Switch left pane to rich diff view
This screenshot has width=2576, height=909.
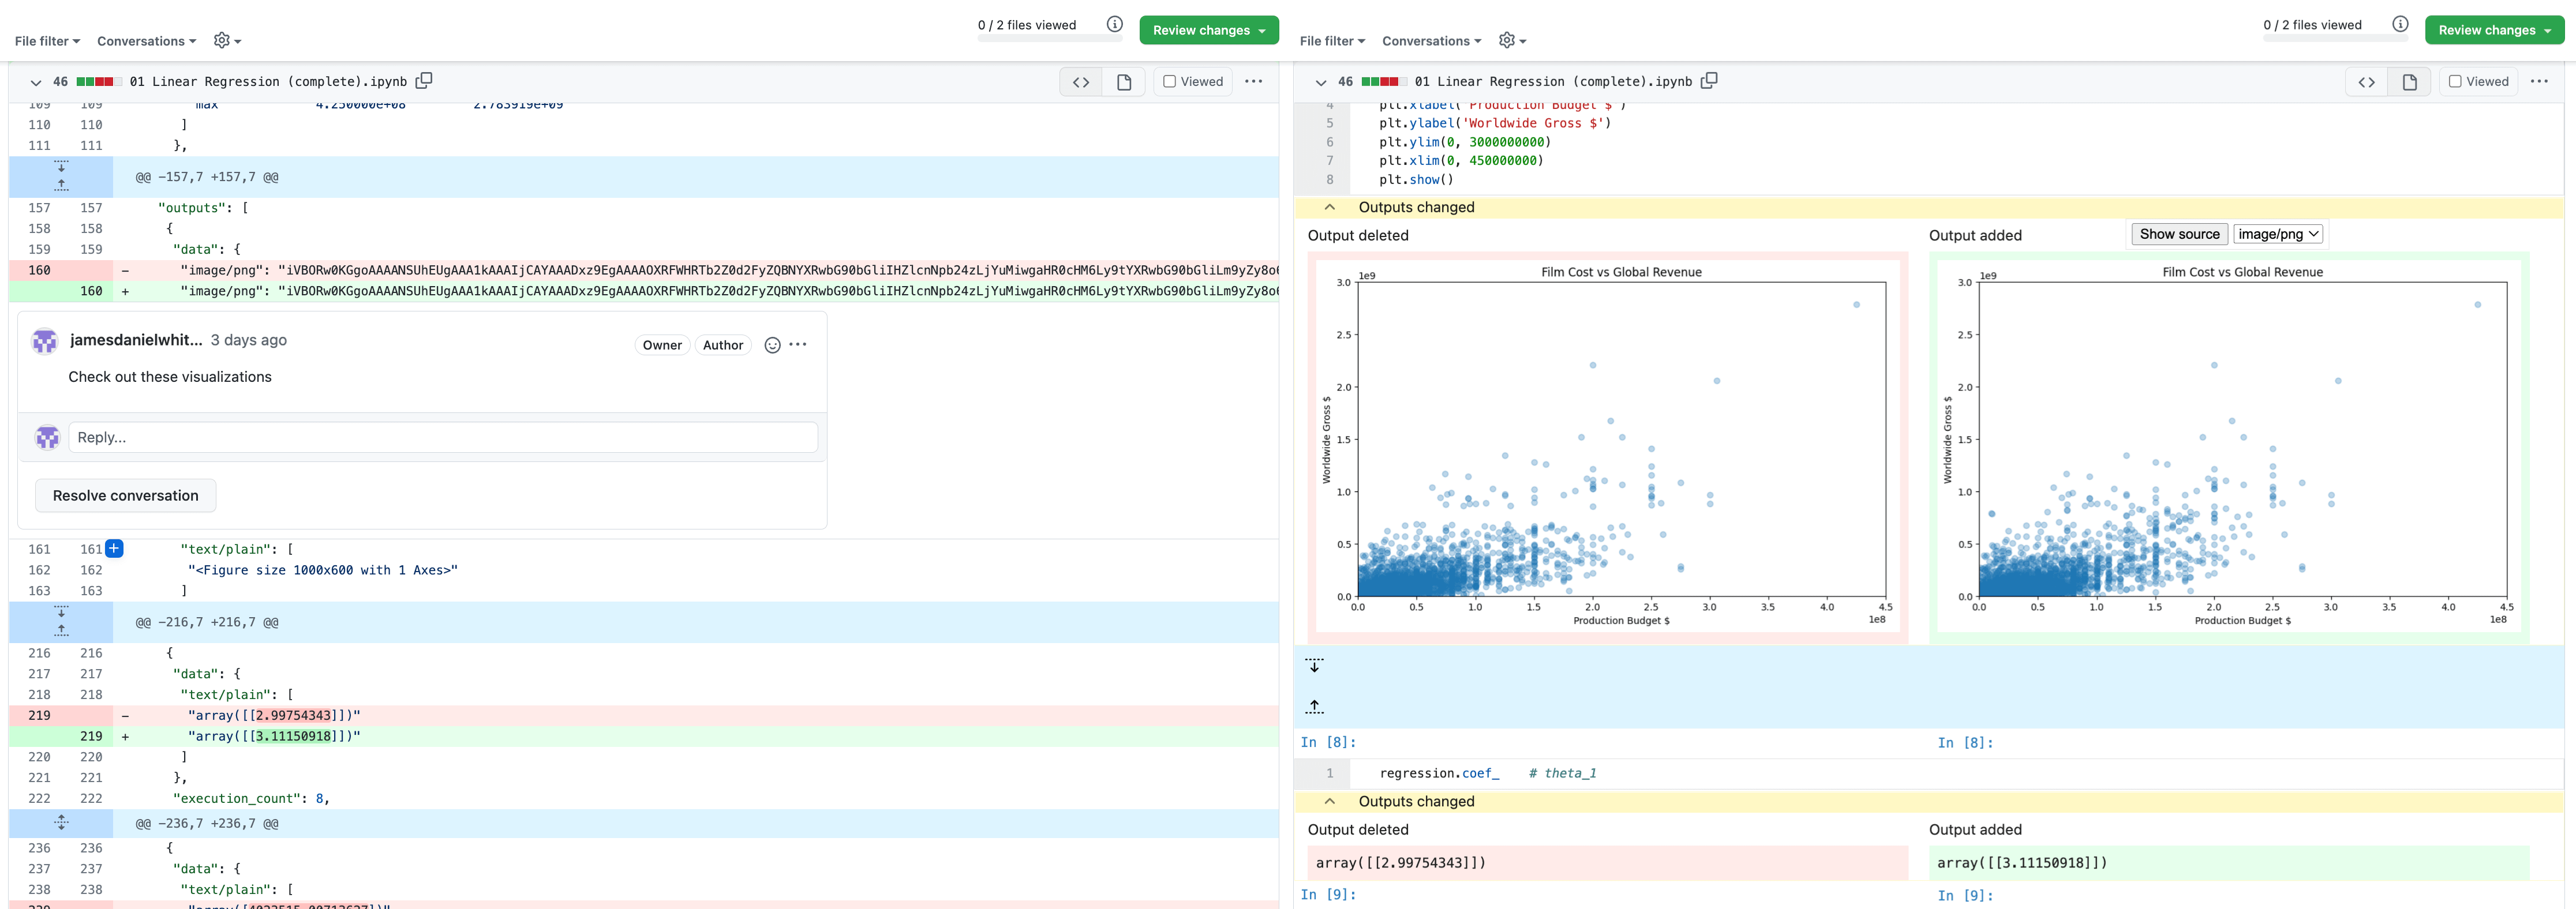pos(1124,82)
